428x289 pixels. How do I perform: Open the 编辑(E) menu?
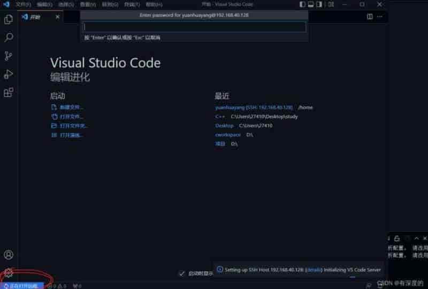point(44,4)
